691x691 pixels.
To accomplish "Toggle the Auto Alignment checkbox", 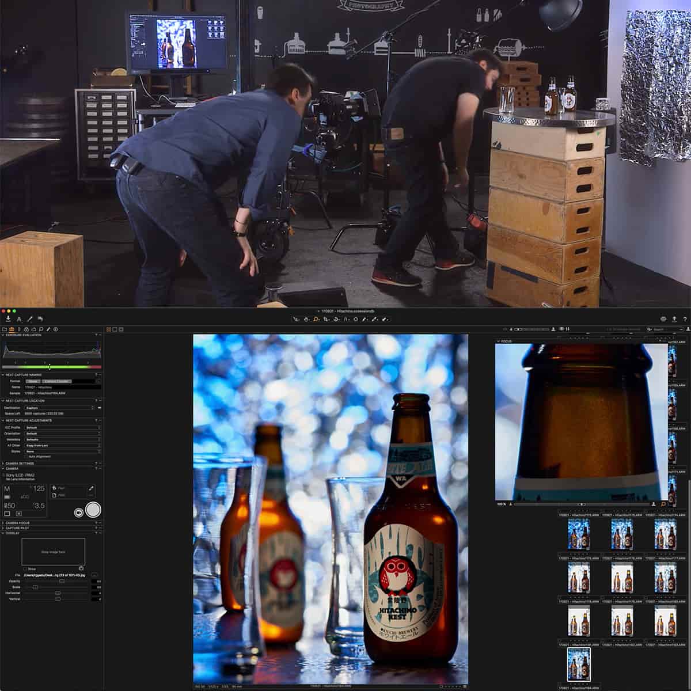I will pyautogui.click(x=25, y=456).
